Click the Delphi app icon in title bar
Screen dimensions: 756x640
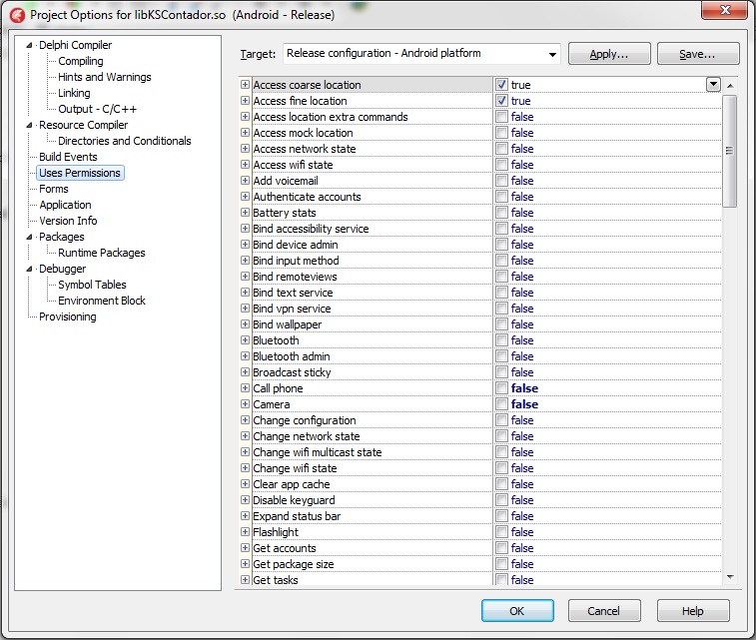[x=16, y=15]
